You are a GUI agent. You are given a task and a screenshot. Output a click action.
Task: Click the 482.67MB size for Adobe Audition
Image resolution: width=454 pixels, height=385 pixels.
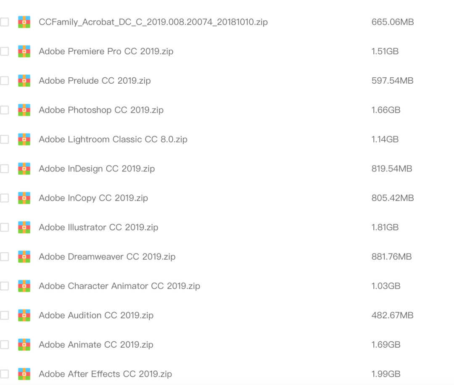pyautogui.click(x=392, y=315)
